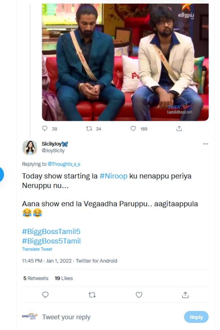Open the Bigg Boss tweet image
220x330 pixels.
[125, 62]
